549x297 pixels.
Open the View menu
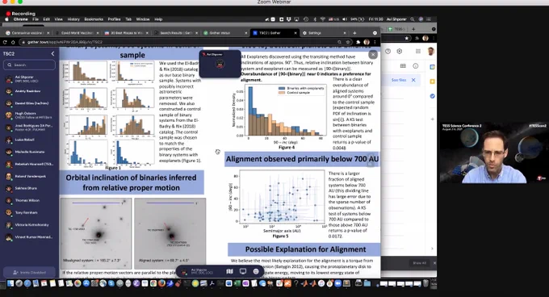tap(58, 19)
